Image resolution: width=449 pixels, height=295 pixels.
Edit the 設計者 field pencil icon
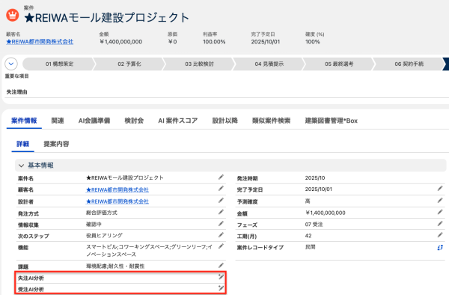(221, 201)
